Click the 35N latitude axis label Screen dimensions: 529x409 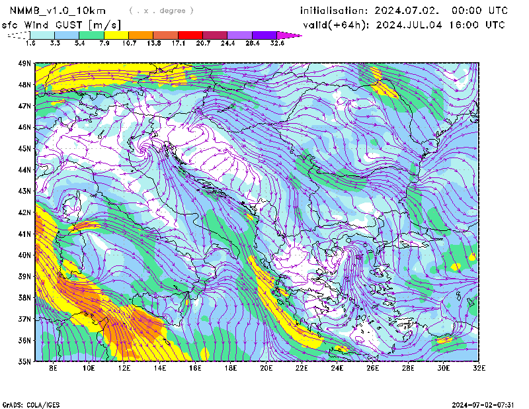coord(25,361)
